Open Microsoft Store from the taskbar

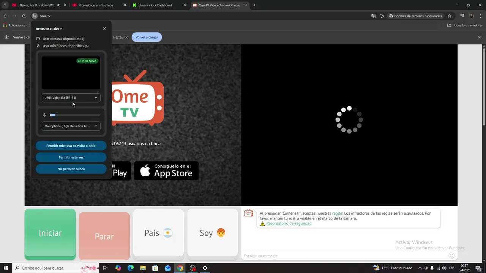pos(155,268)
